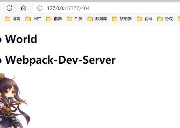Reload the page with refresh icon

[9, 8]
